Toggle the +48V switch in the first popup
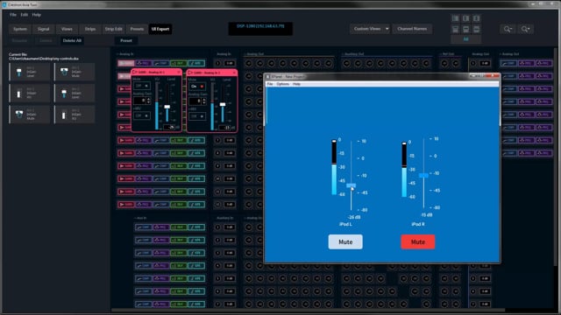Screen dimensions: 561x315 pyautogui.click(x=142, y=115)
